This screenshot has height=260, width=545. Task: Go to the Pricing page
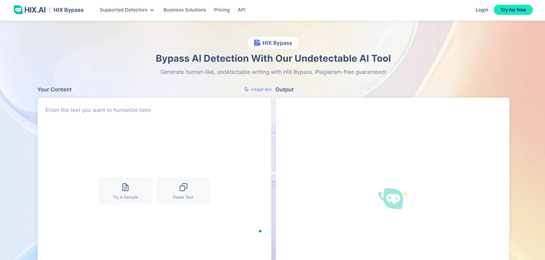point(222,10)
